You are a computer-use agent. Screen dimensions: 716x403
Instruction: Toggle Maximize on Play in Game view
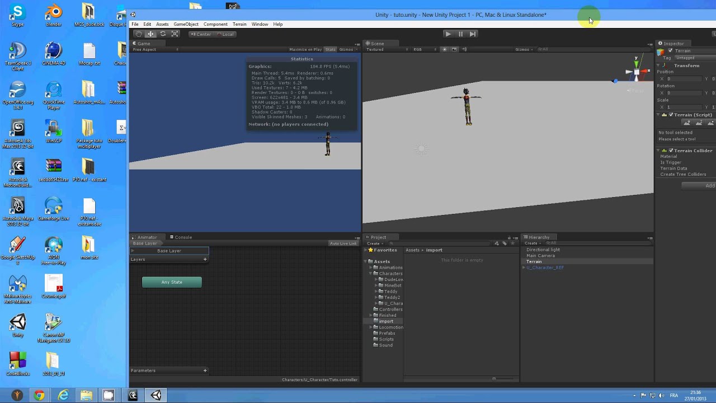[x=305, y=49]
